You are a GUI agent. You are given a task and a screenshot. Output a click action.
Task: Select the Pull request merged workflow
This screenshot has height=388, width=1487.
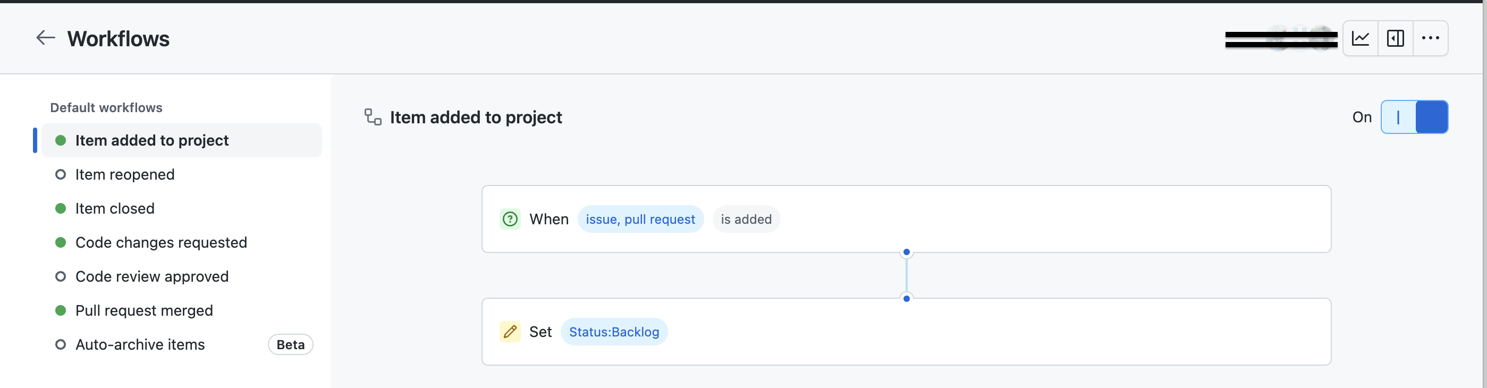145,310
